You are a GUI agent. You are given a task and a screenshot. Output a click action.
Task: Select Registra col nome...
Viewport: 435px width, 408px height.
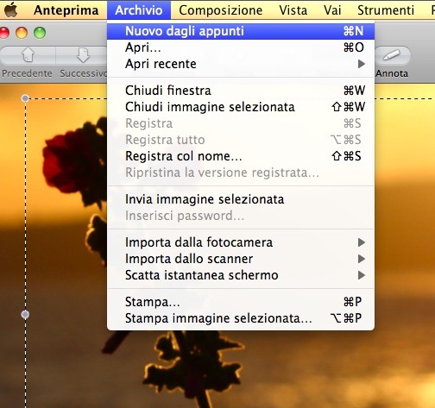[x=241, y=156]
